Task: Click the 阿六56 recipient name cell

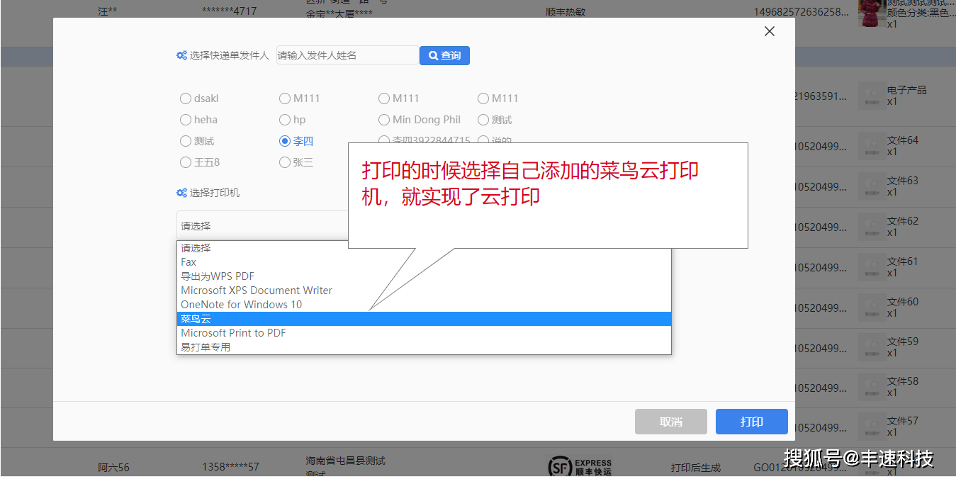Action: pyautogui.click(x=113, y=468)
